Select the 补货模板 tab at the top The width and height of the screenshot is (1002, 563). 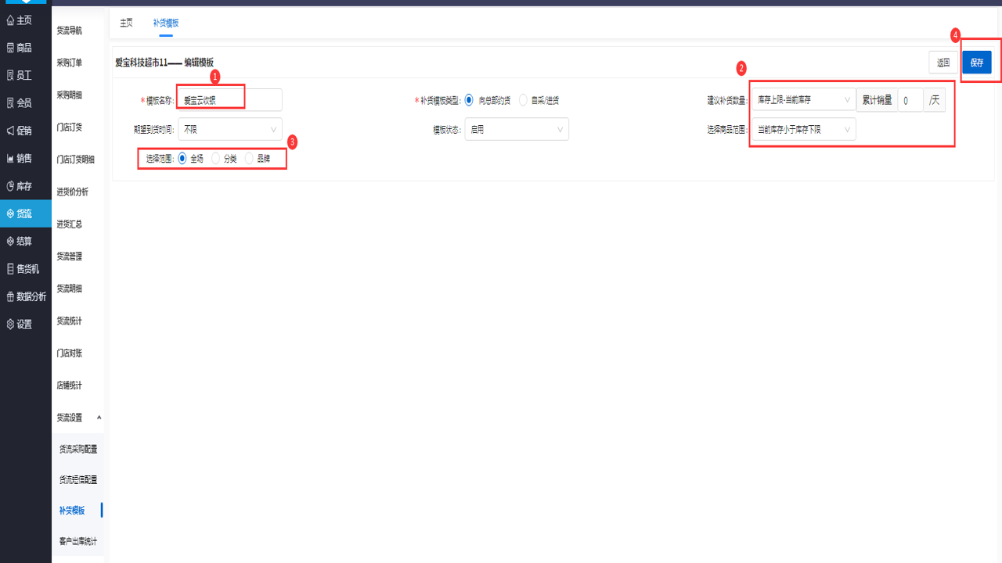click(166, 23)
